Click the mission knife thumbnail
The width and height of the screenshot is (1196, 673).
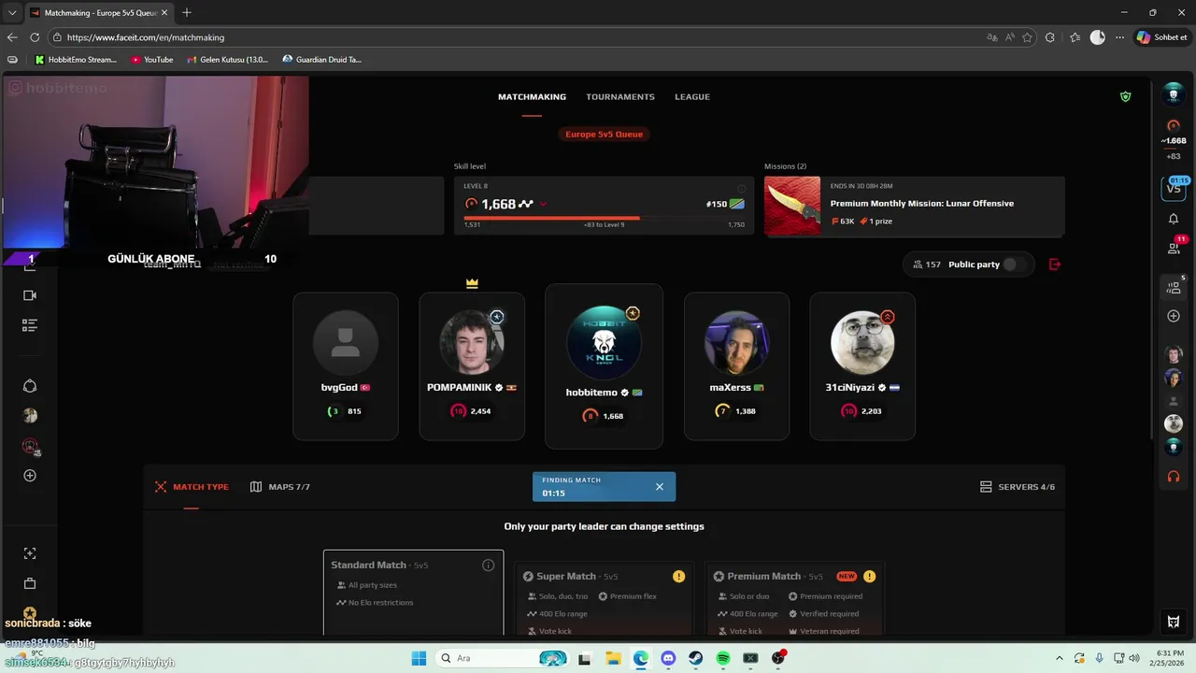pyautogui.click(x=792, y=206)
